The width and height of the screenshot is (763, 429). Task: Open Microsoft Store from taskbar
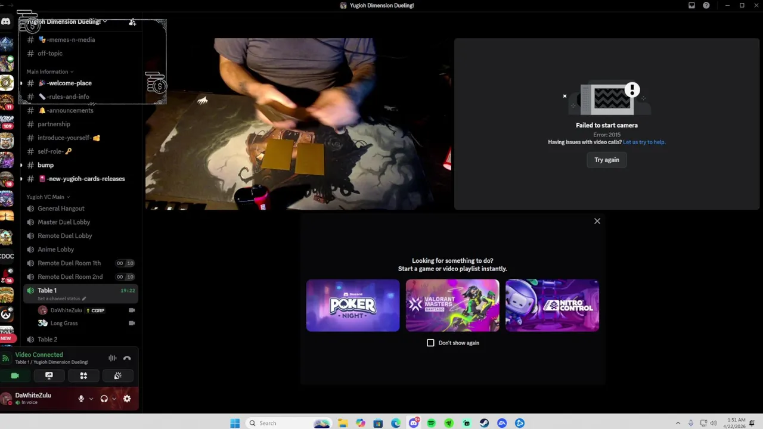point(378,423)
